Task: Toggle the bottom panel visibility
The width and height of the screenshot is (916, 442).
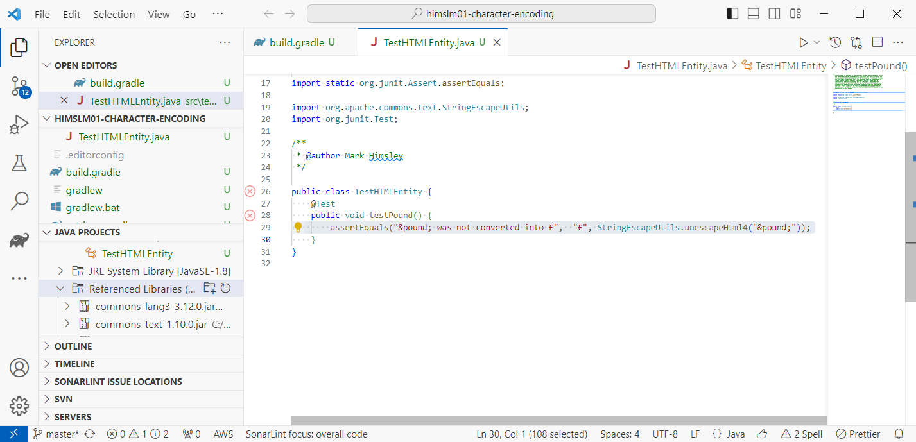Action: [x=753, y=13]
